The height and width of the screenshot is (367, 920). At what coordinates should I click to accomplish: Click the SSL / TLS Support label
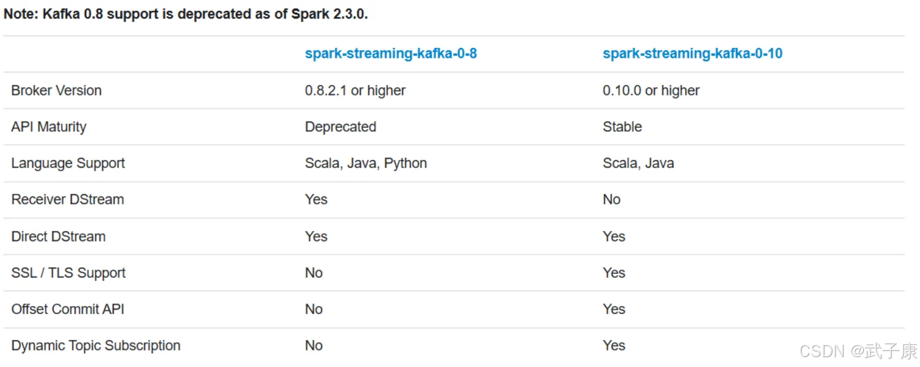click(68, 273)
